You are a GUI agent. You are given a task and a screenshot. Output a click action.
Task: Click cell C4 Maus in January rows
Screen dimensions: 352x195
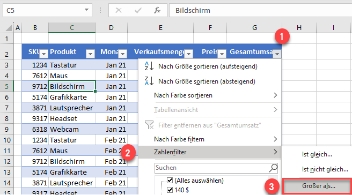coord(72,76)
